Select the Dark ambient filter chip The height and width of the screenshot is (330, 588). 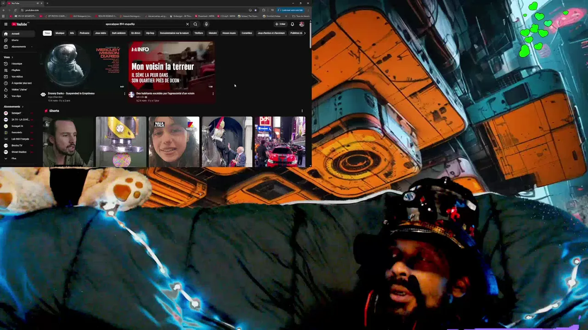[x=119, y=33]
